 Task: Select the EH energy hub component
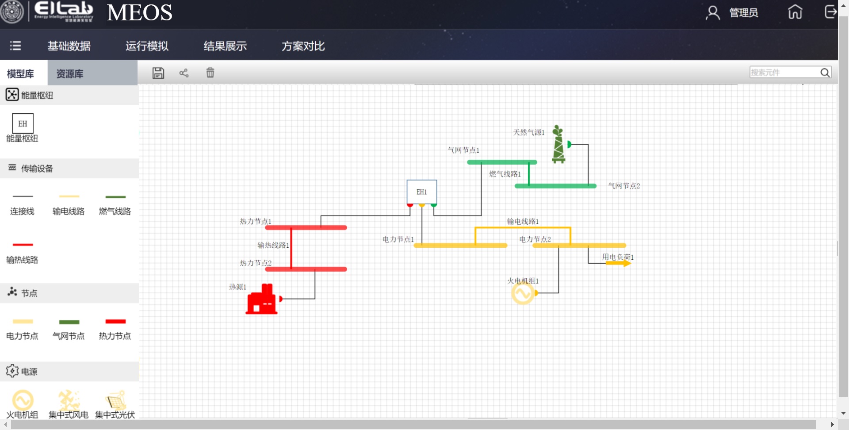23,124
